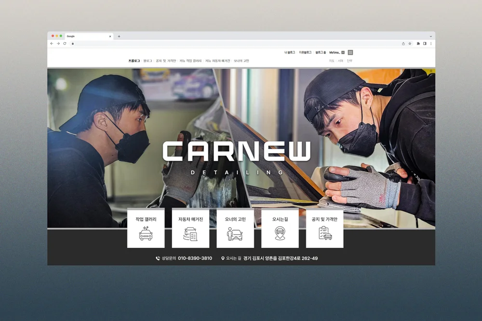The image size is (482, 321).
Task: Open a new tab with the plus button
Action: pos(119,36)
